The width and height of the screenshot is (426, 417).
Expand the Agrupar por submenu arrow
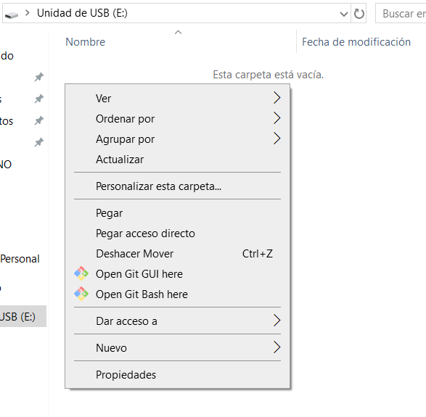pyautogui.click(x=277, y=139)
